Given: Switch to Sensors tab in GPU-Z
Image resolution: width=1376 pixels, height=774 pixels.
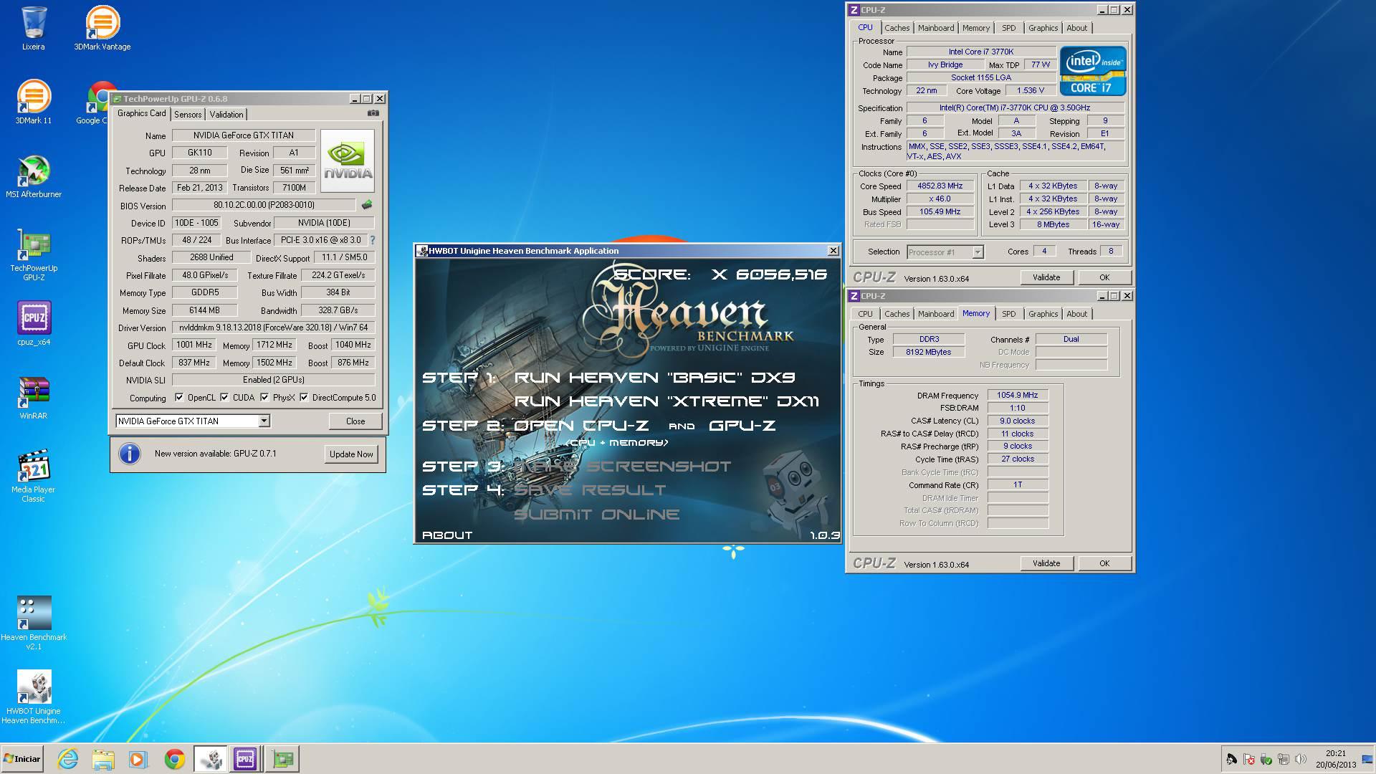Looking at the screenshot, I should click(188, 115).
